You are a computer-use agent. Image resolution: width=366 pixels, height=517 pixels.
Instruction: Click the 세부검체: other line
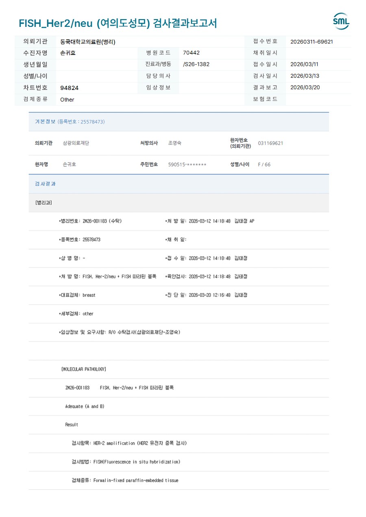point(76,314)
